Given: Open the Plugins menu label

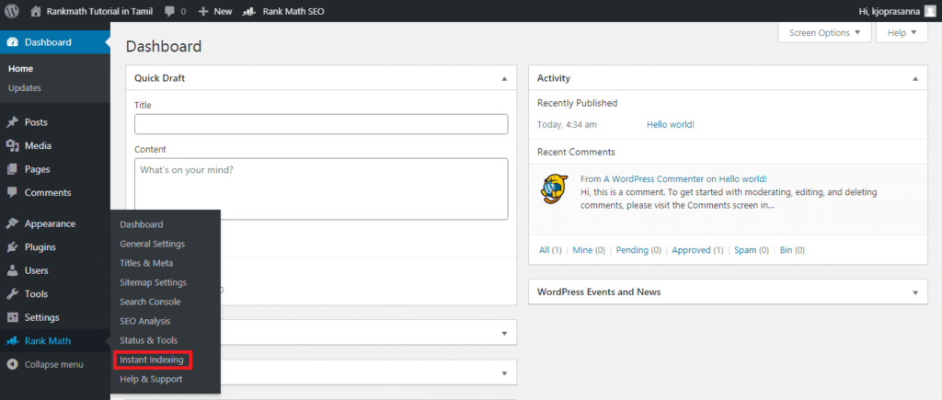Looking at the screenshot, I should point(40,247).
